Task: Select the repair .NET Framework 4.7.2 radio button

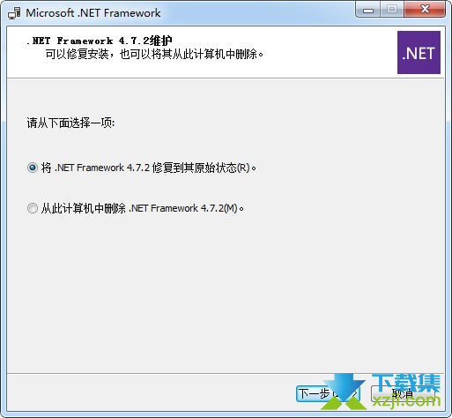Action: (33, 168)
